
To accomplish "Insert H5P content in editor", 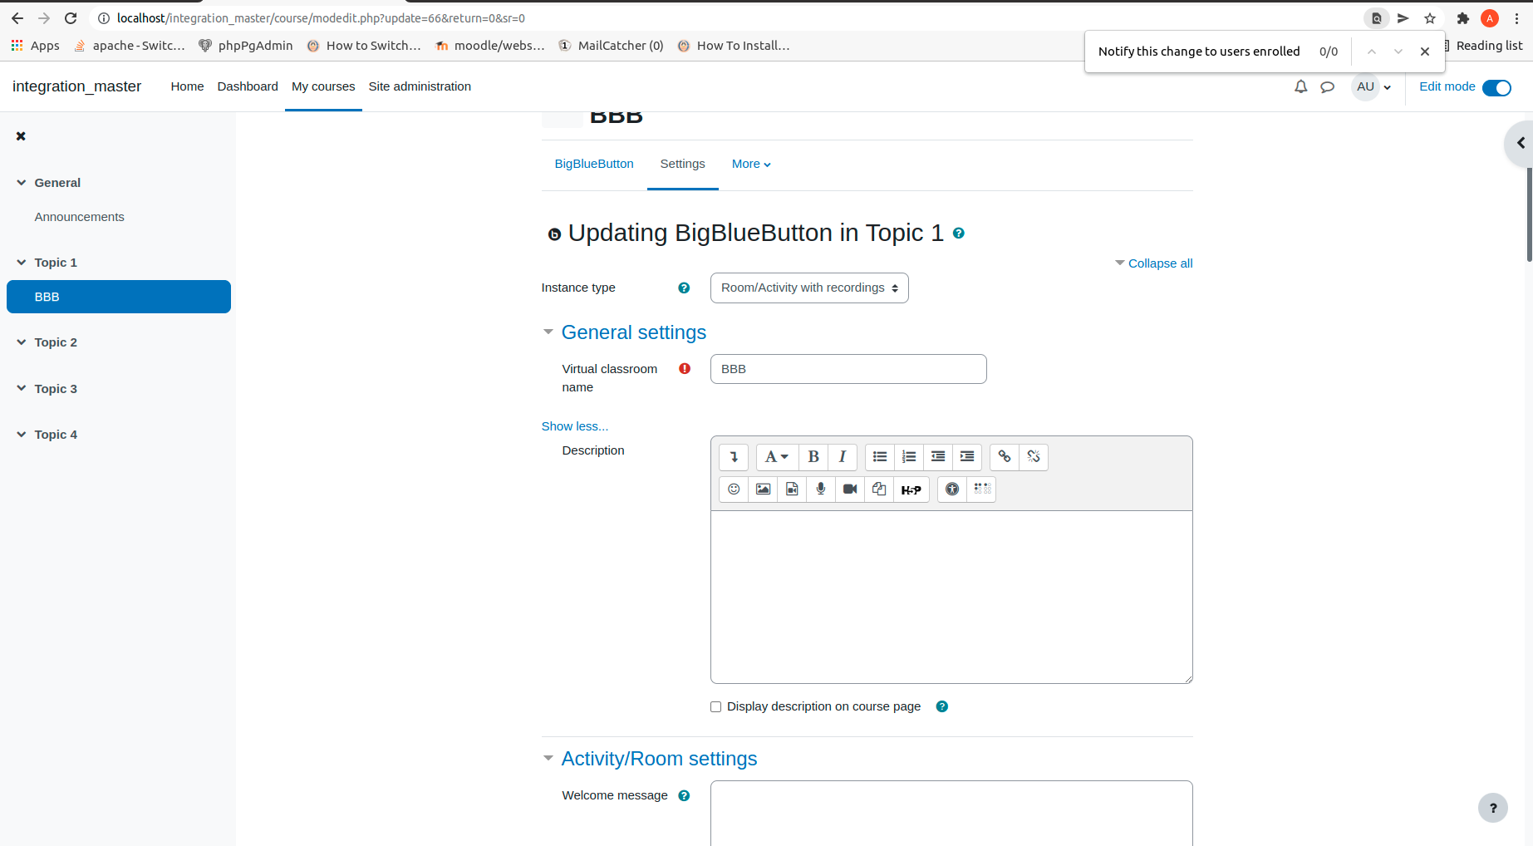I will [x=911, y=489].
